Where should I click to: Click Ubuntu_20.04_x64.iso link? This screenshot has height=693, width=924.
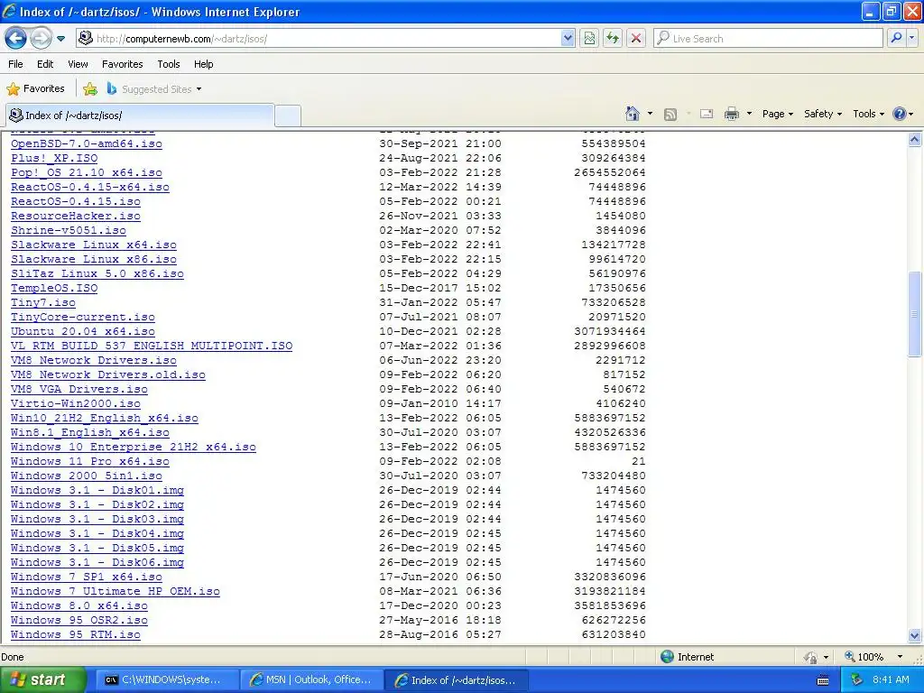coord(82,331)
